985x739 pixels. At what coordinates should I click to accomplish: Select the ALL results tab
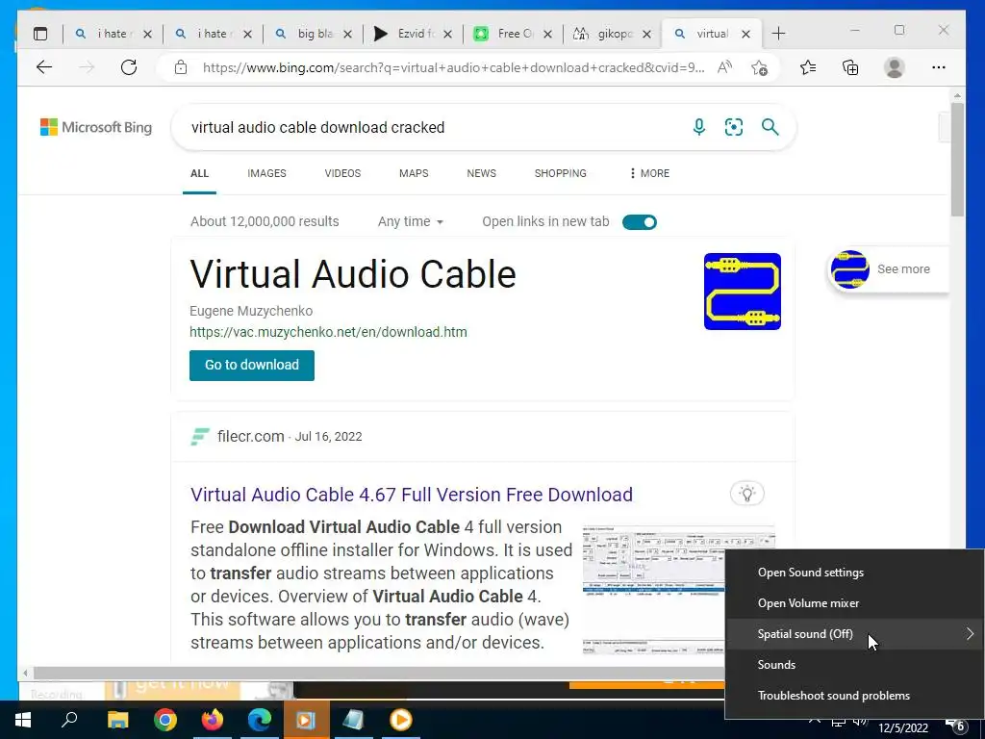click(199, 173)
